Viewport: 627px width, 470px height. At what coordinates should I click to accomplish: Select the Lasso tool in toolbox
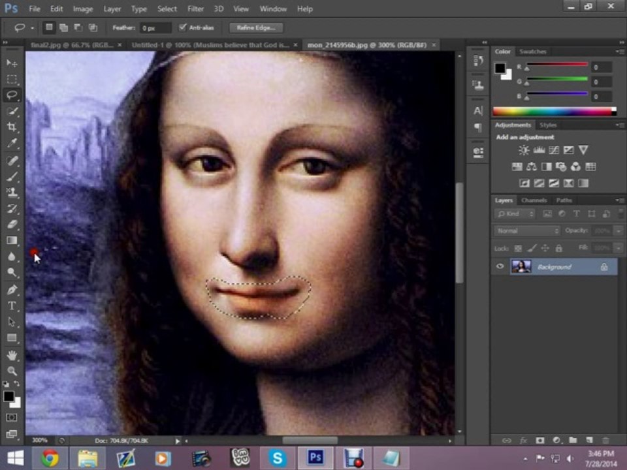tap(12, 95)
